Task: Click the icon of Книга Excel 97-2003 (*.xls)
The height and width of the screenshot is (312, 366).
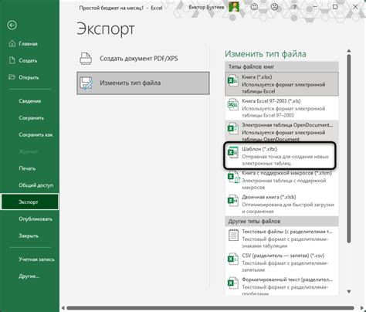Action: click(x=233, y=104)
